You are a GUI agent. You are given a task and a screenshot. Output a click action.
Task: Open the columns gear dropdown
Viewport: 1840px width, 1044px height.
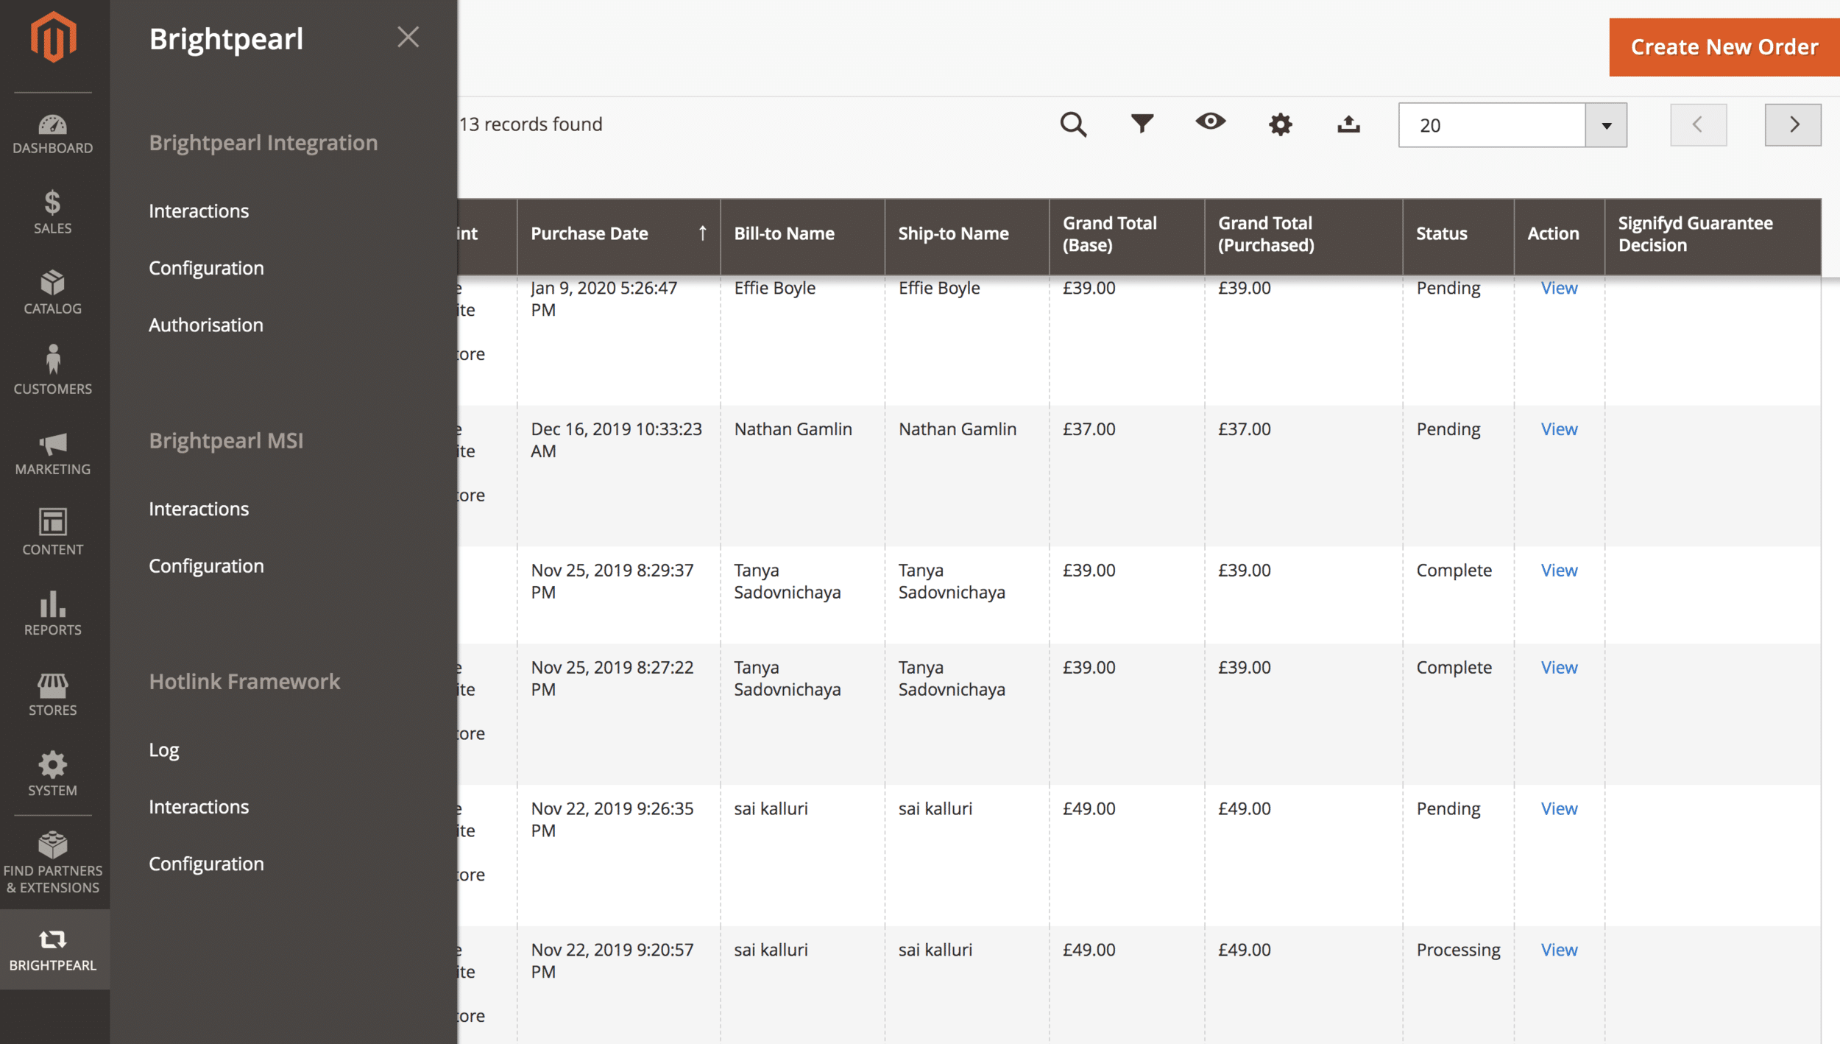[1280, 124]
